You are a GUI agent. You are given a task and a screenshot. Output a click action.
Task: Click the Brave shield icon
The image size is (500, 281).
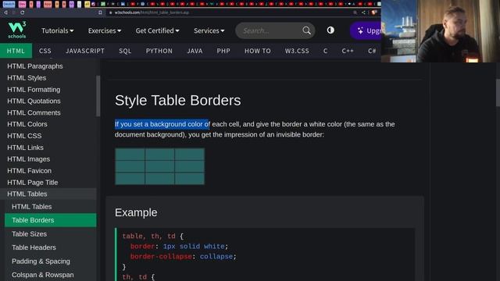pos(373,12)
